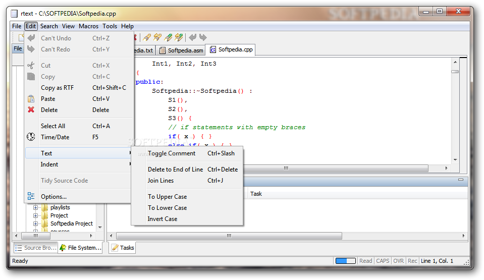Click the editor vertical scrollbar thumb
Image resolution: width=484 pixels, height=280 pixels.
pyautogui.click(x=455, y=72)
